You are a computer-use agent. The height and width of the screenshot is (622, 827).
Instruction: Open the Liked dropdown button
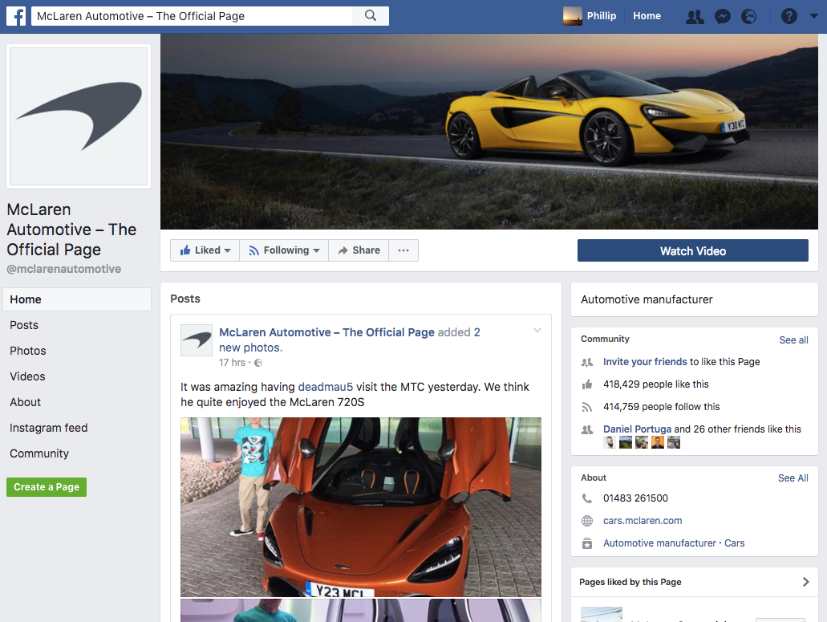pyautogui.click(x=205, y=250)
